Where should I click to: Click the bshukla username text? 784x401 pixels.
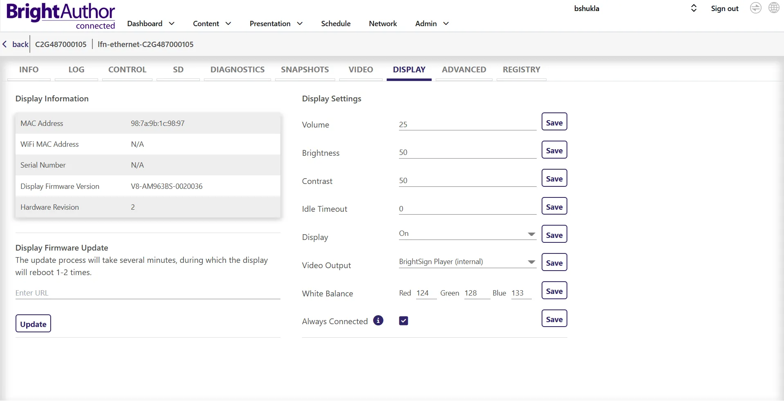[x=587, y=9]
